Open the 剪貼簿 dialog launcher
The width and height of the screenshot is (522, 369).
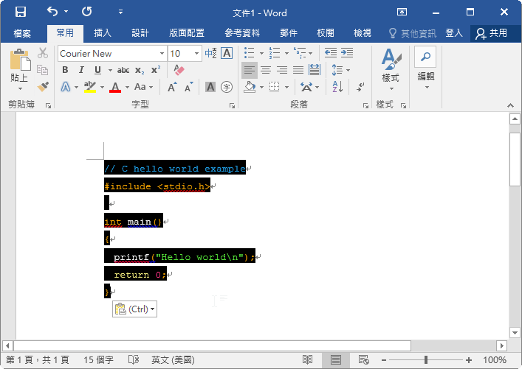point(48,105)
